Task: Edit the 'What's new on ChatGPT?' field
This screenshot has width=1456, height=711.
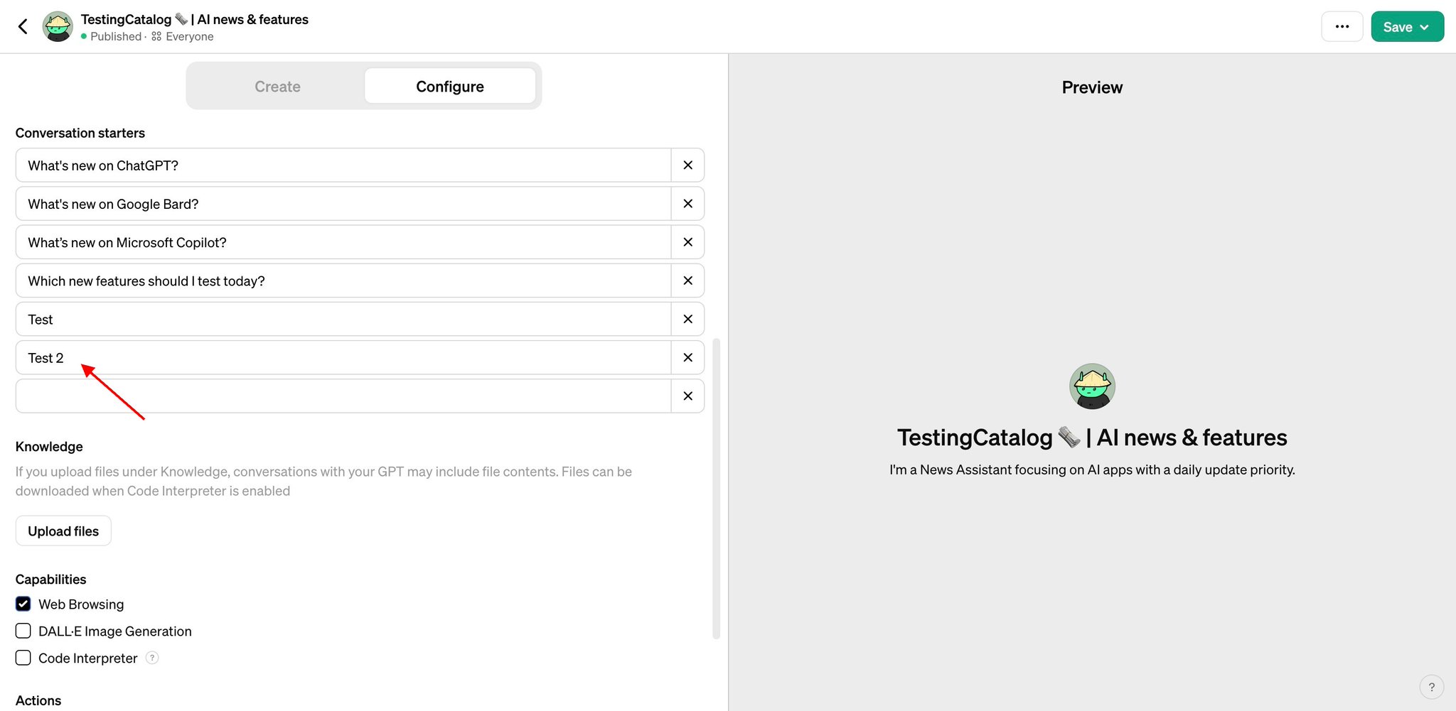Action: 343,165
